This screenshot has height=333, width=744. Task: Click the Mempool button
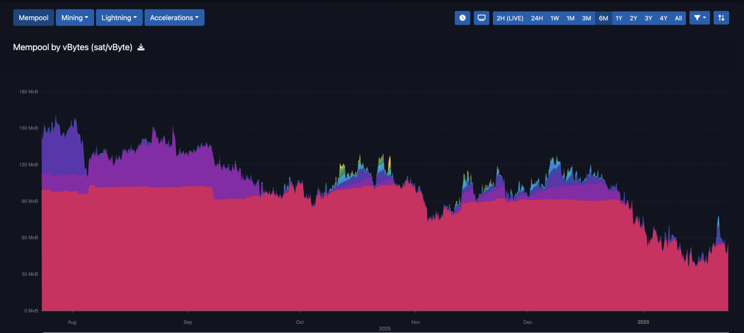pyautogui.click(x=33, y=18)
